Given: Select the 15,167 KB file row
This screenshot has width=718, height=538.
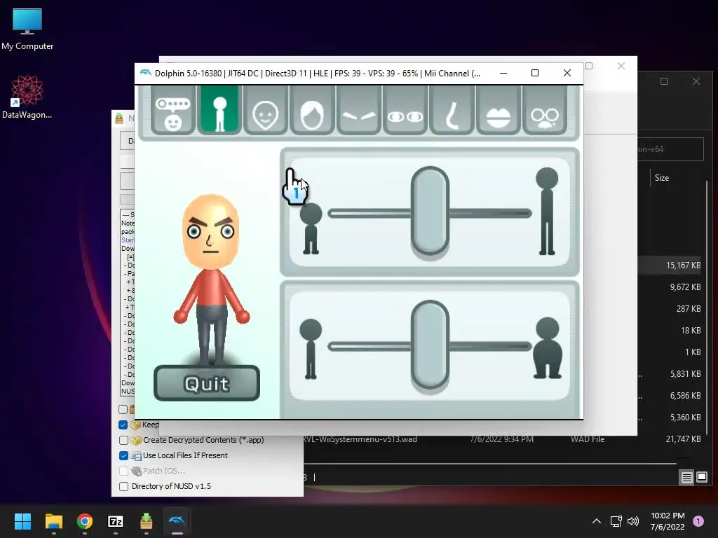Looking at the screenshot, I should [669, 265].
